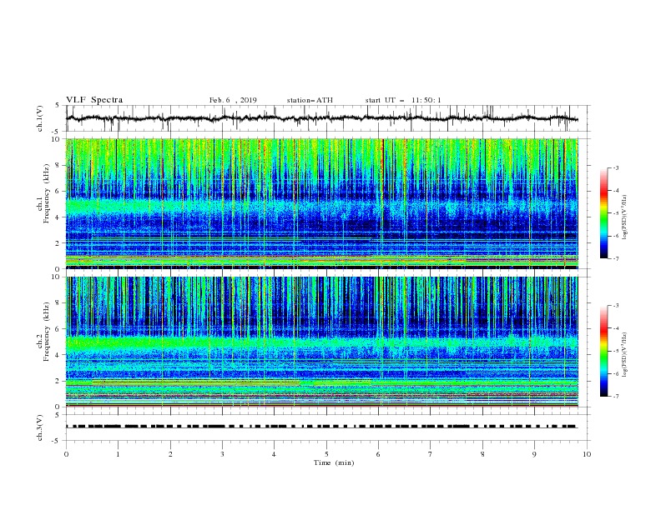Click the time axis tick label "10"
661x510 pixels.
(x=587, y=454)
